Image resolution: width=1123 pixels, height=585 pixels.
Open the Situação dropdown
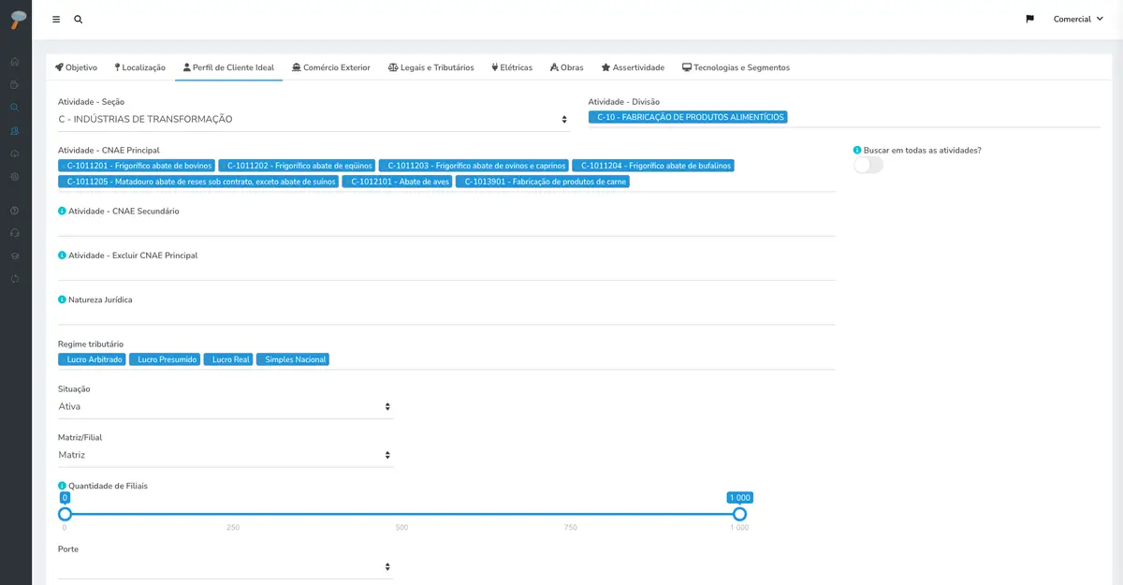coord(226,406)
